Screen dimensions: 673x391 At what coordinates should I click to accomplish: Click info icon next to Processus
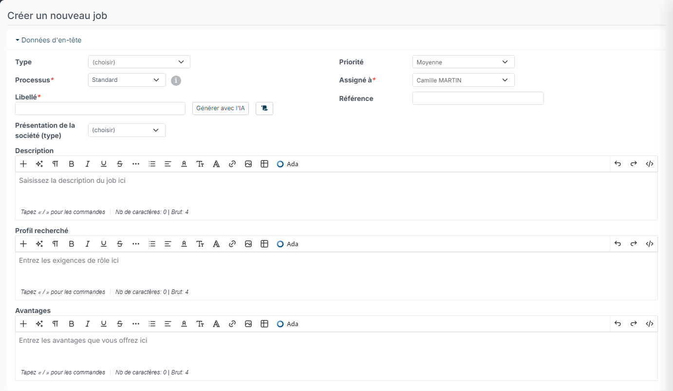176,80
